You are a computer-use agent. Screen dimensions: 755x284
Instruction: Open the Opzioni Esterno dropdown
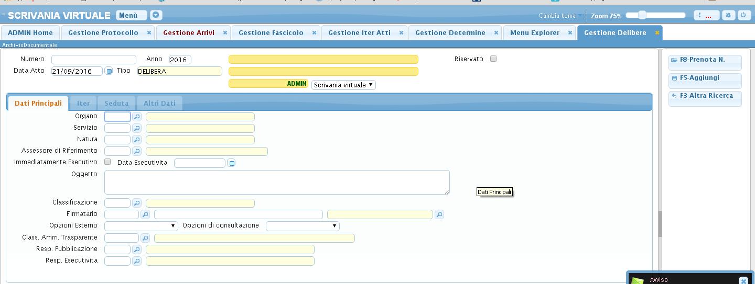(x=141, y=226)
